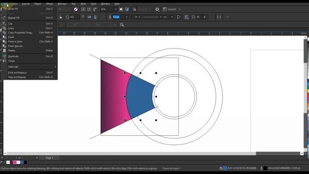Click the add page plus beside Page 1 tab
The image size is (309, 174).
pos(37,158)
